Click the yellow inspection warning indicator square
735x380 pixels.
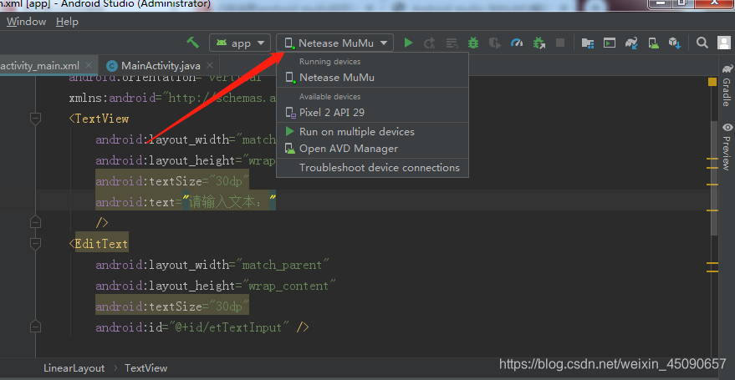point(712,82)
